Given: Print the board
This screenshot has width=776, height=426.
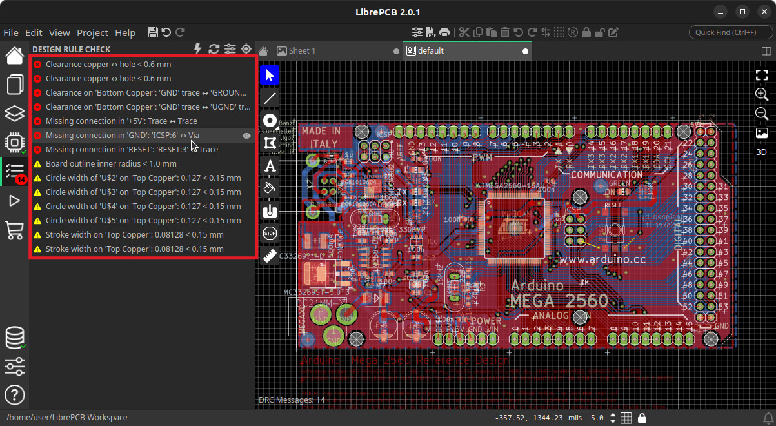Looking at the screenshot, I should [x=444, y=32].
